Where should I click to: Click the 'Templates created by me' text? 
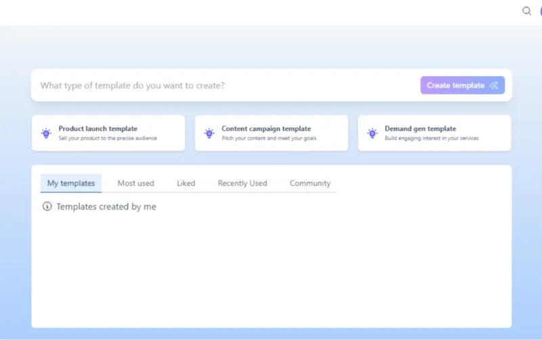point(106,207)
